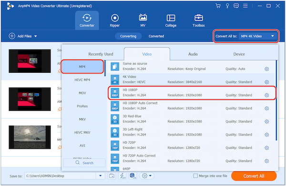Image resolution: width=286 pixels, height=186 pixels.
Task: Choose AVI in the format list
Action: pos(82,146)
